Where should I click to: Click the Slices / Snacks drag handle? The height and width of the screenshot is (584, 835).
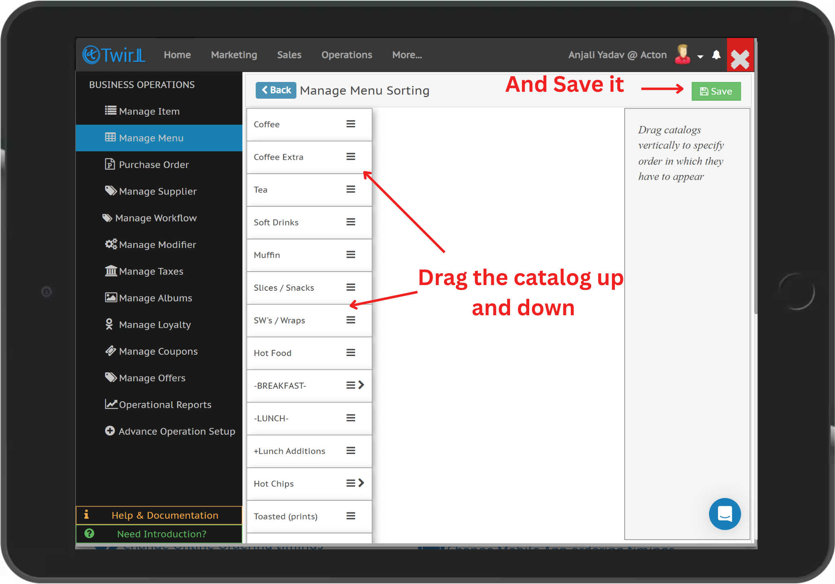351,287
